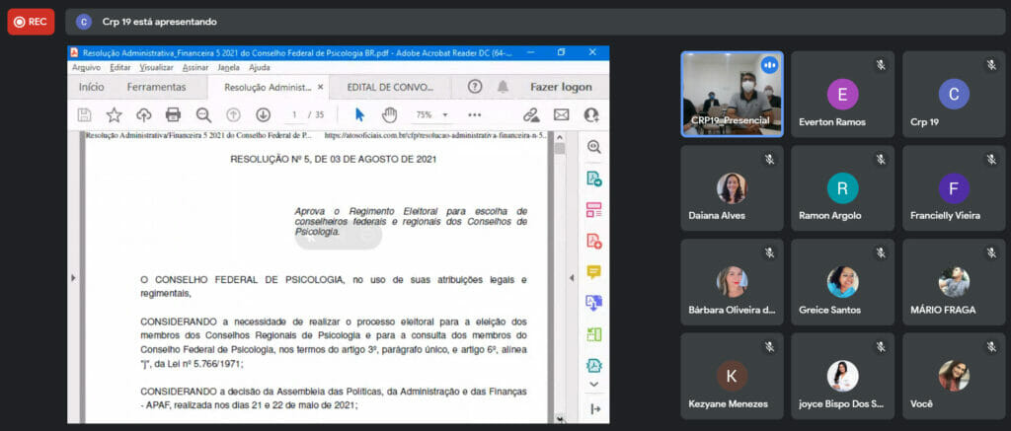This screenshot has width=1011, height=431.
Task: Select Francielly Vieira participant tile
Action: click(954, 188)
